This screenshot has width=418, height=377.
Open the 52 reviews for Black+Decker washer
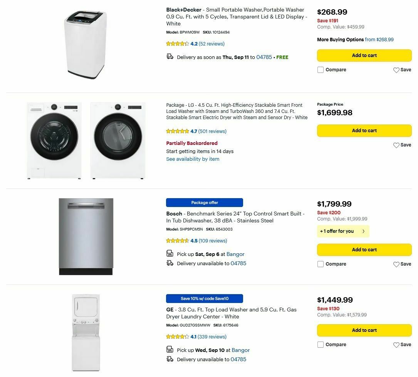211,44
